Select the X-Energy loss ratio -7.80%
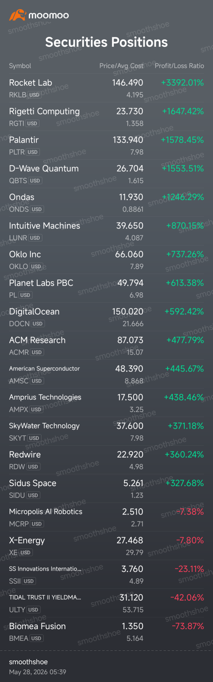This screenshot has height=682, width=213. click(190, 541)
